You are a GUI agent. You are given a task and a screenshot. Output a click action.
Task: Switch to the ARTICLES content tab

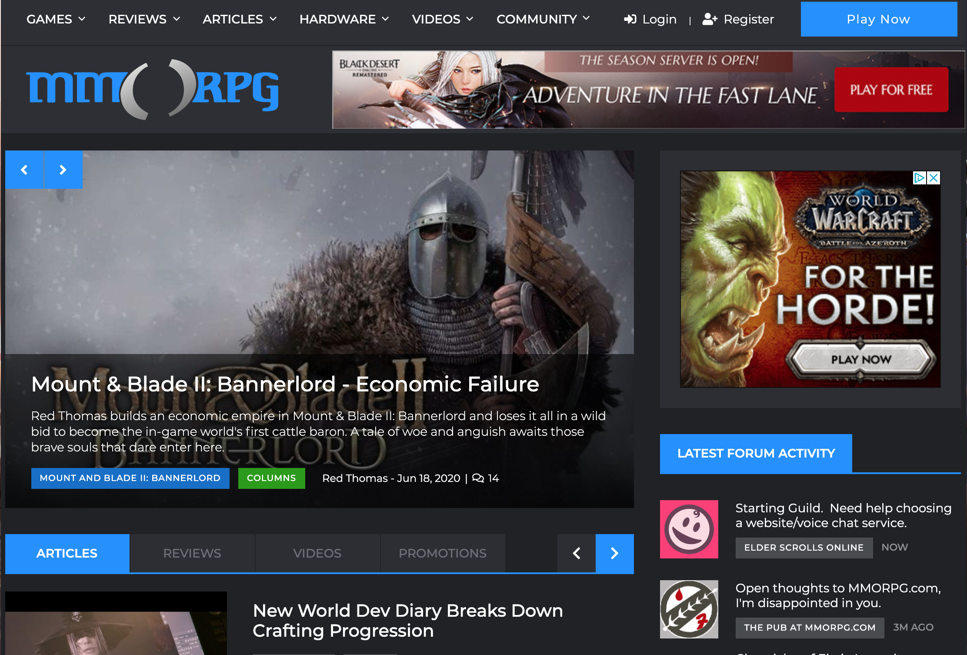point(67,553)
